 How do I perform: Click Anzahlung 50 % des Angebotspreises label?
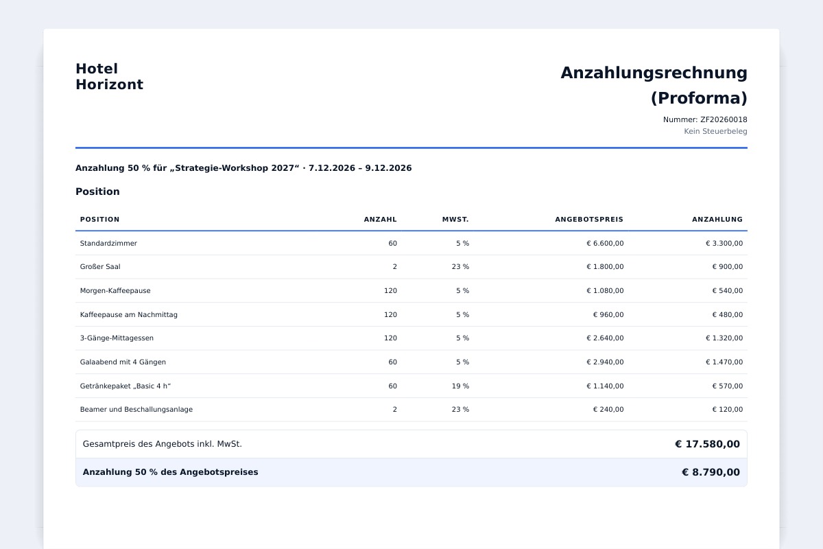(171, 472)
